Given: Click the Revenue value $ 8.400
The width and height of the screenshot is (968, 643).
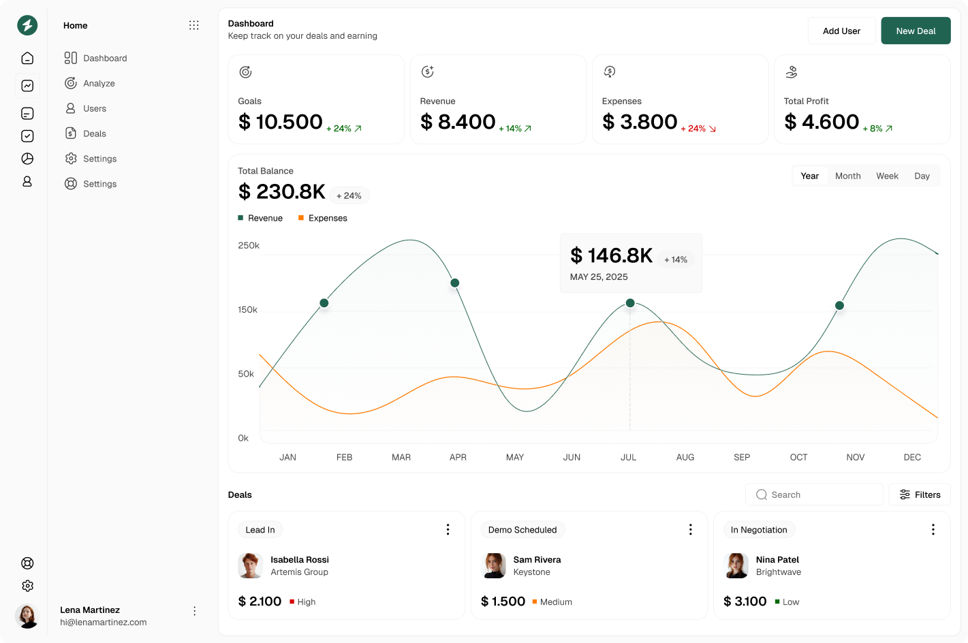Looking at the screenshot, I should (x=458, y=122).
